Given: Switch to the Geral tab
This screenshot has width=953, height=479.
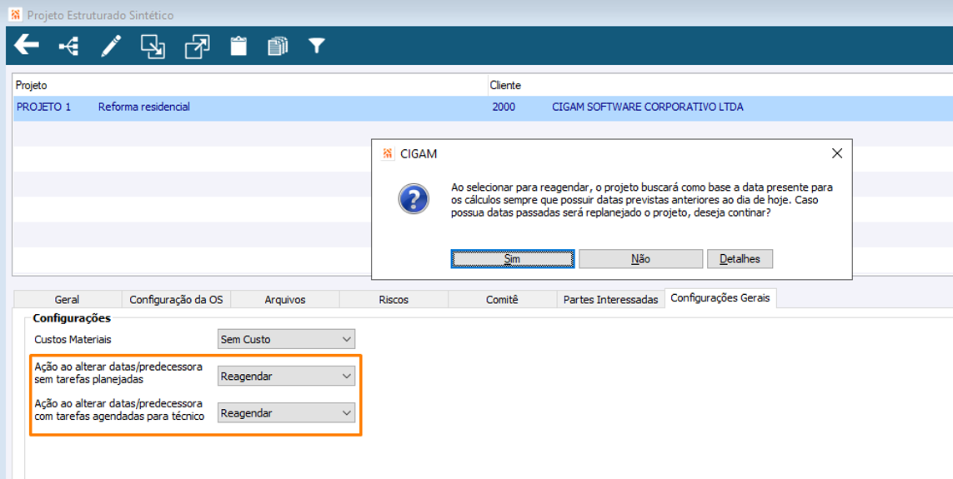Looking at the screenshot, I should 67,299.
